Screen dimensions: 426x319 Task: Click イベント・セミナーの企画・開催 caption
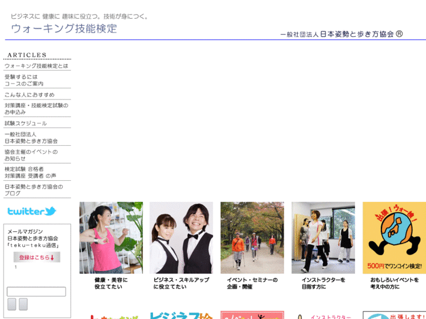pyautogui.click(x=252, y=283)
